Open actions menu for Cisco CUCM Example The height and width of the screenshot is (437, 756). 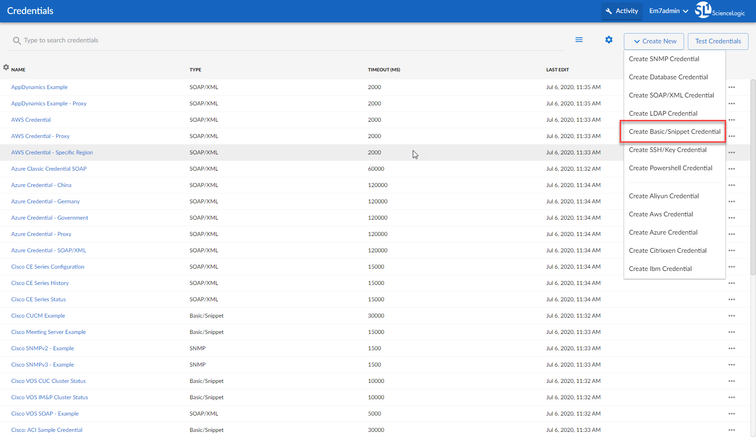click(732, 316)
